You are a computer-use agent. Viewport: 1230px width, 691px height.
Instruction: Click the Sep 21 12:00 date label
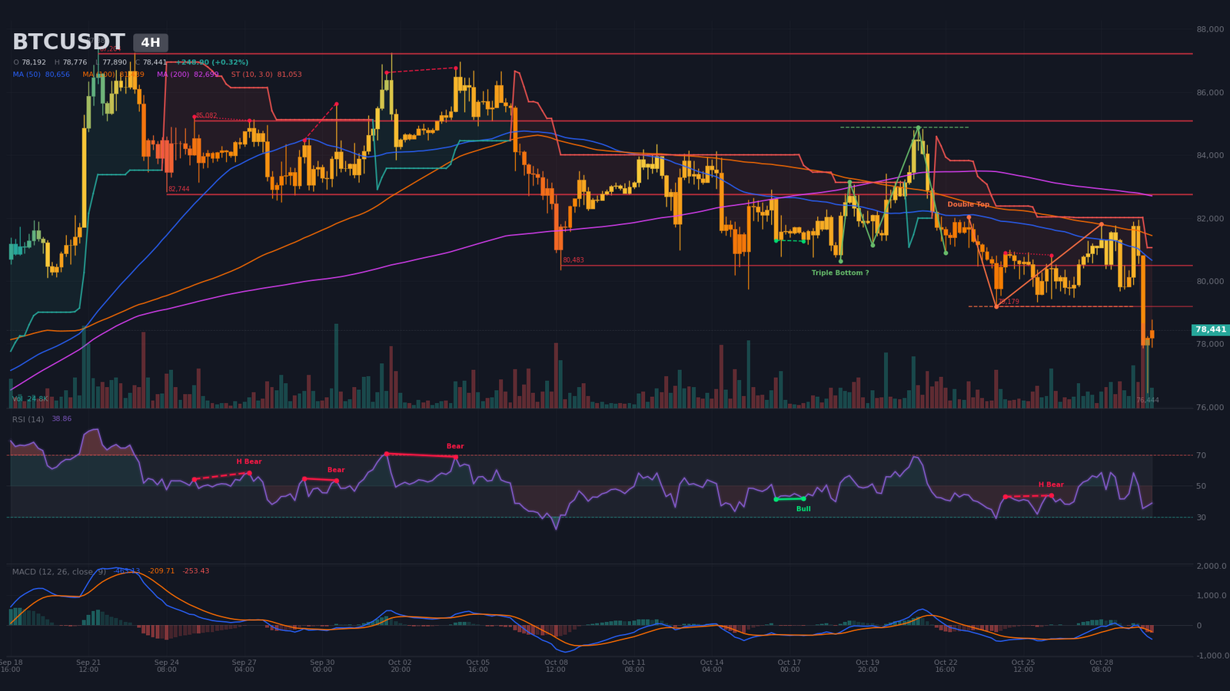(x=88, y=666)
